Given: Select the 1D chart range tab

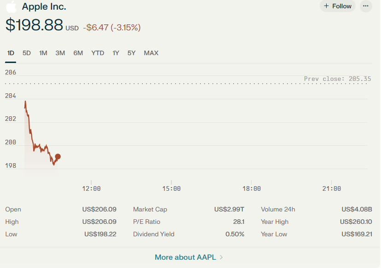Looking at the screenshot, I should point(11,53).
